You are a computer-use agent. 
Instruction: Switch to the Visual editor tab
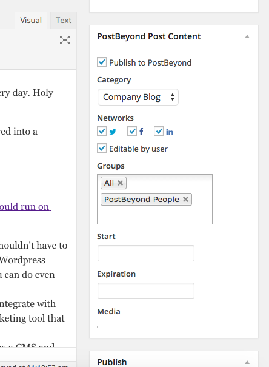(x=31, y=21)
